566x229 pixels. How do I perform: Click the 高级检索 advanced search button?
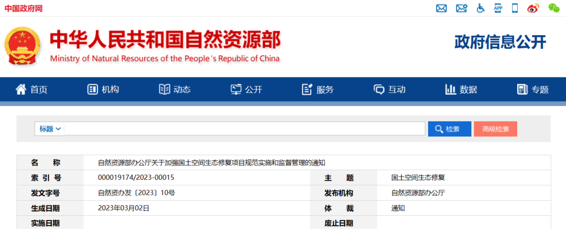pyautogui.click(x=495, y=129)
